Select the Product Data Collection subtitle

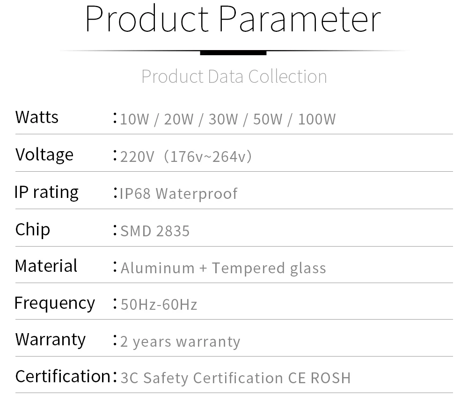point(234,76)
